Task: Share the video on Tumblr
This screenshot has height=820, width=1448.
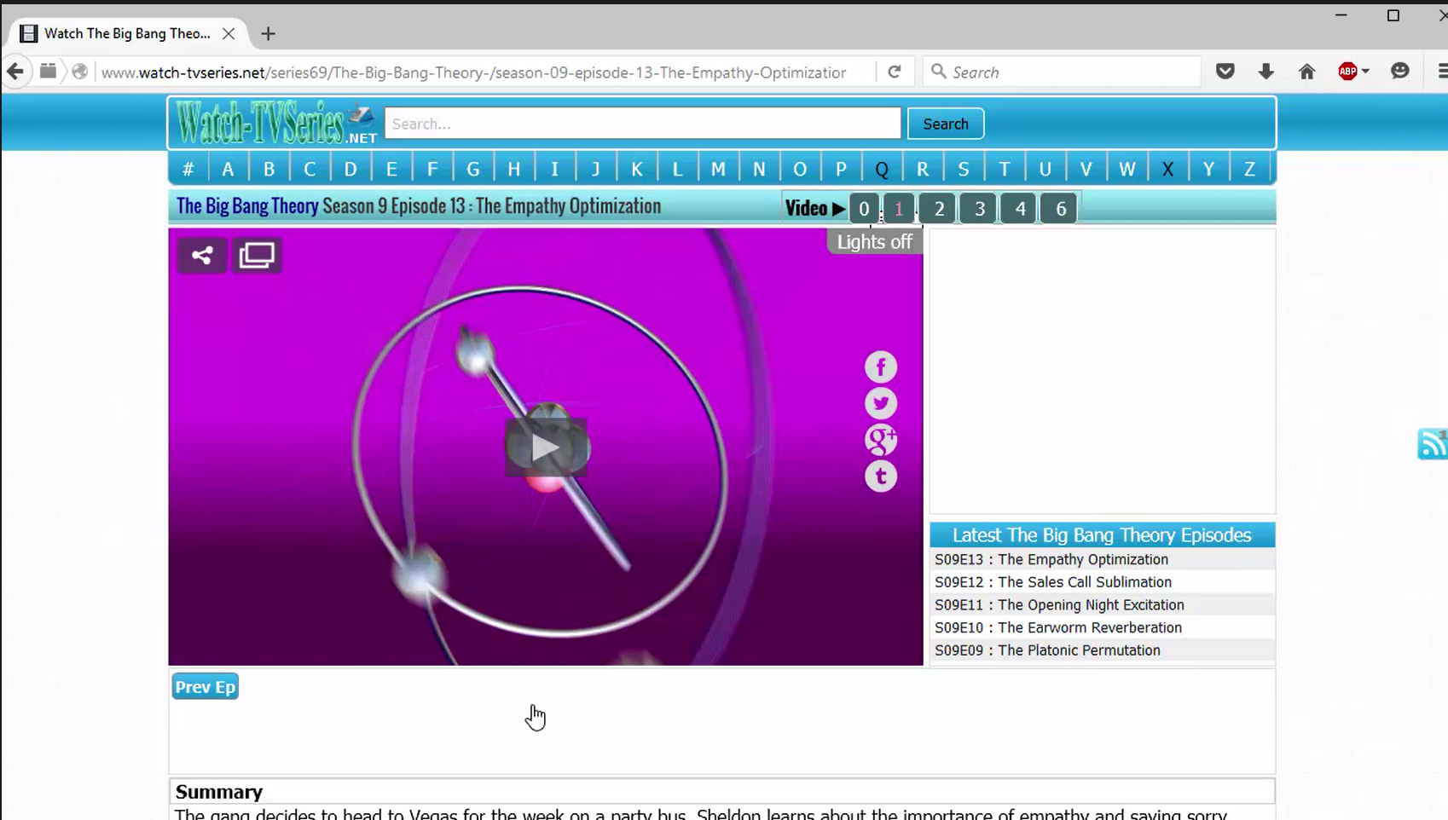Action: 881,476
